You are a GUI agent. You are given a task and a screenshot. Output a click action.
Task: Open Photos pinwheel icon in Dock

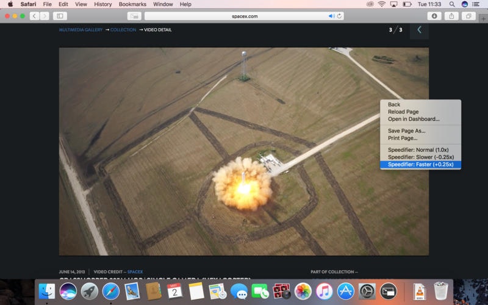pyautogui.click(x=303, y=292)
